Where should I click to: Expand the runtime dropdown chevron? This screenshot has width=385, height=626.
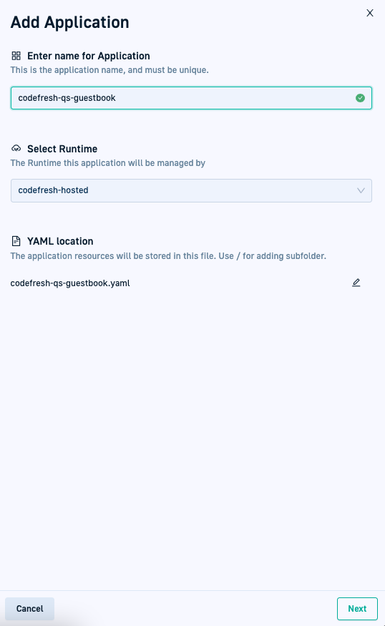361,190
